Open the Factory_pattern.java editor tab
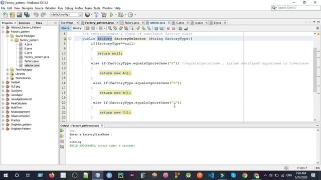Image resolution: width=321 pixels, height=180 pixels. tap(99, 22)
